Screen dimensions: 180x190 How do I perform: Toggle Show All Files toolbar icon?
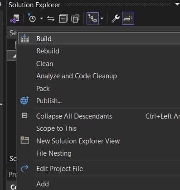coord(75,19)
